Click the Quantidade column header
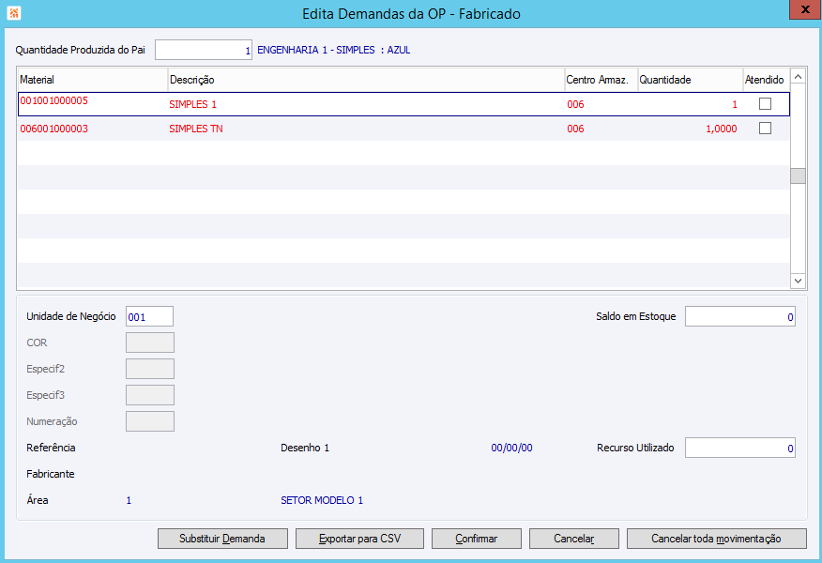 click(690, 80)
